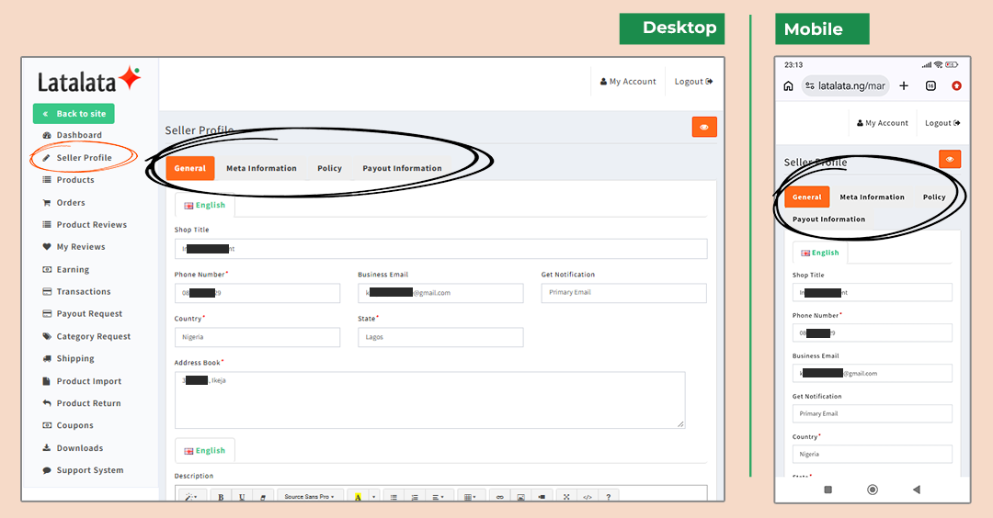Screen dimensions: 993x518
Task: Switch to Policy tab on desktop
Action: [x=329, y=168]
